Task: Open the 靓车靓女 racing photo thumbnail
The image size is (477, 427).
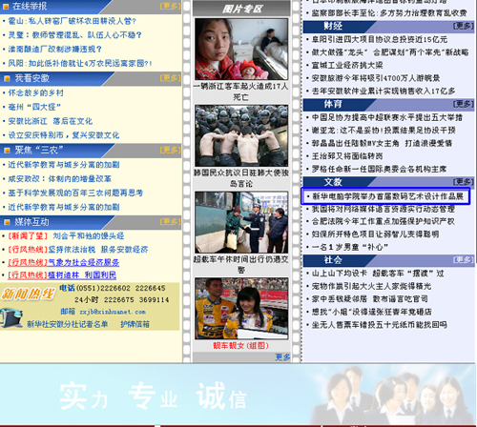Action: pyautogui.click(x=241, y=309)
